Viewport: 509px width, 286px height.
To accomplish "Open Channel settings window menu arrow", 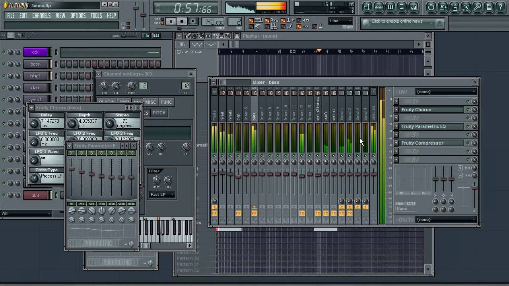I will (x=99, y=74).
